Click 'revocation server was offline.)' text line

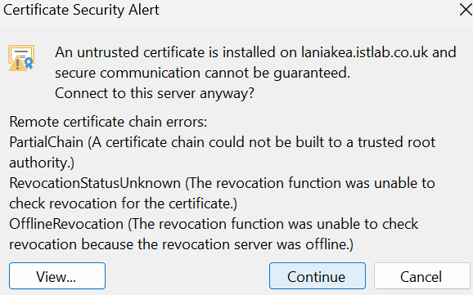point(182,244)
